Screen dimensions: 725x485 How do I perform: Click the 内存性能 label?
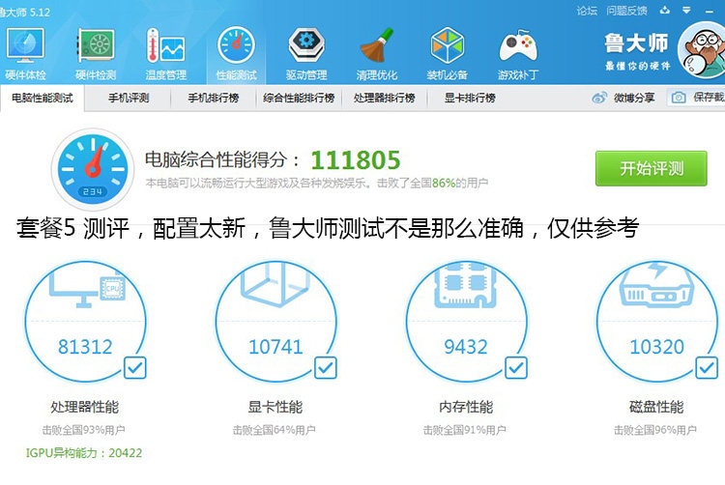(466, 407)
